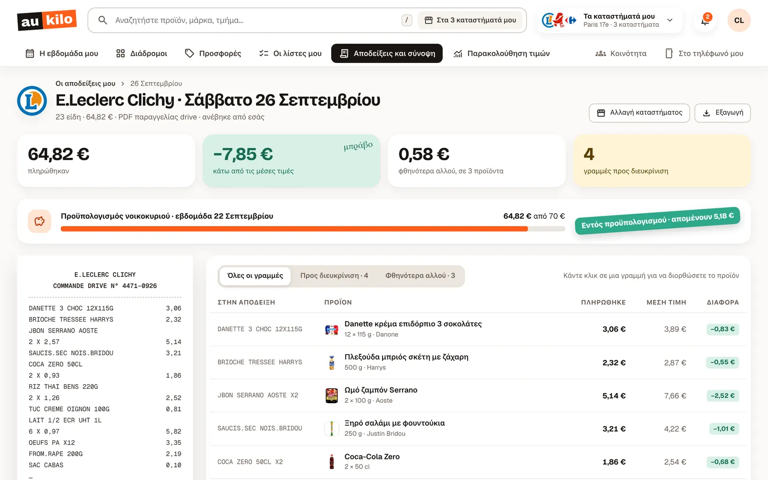Focus the product search input field
Image resolution: width=768 pixels, height=480 pixels.
click(x=254, y=20)
